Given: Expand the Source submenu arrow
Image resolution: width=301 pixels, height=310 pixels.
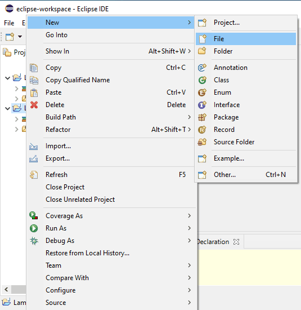Looking at the screenshot, I should (189, 303).
